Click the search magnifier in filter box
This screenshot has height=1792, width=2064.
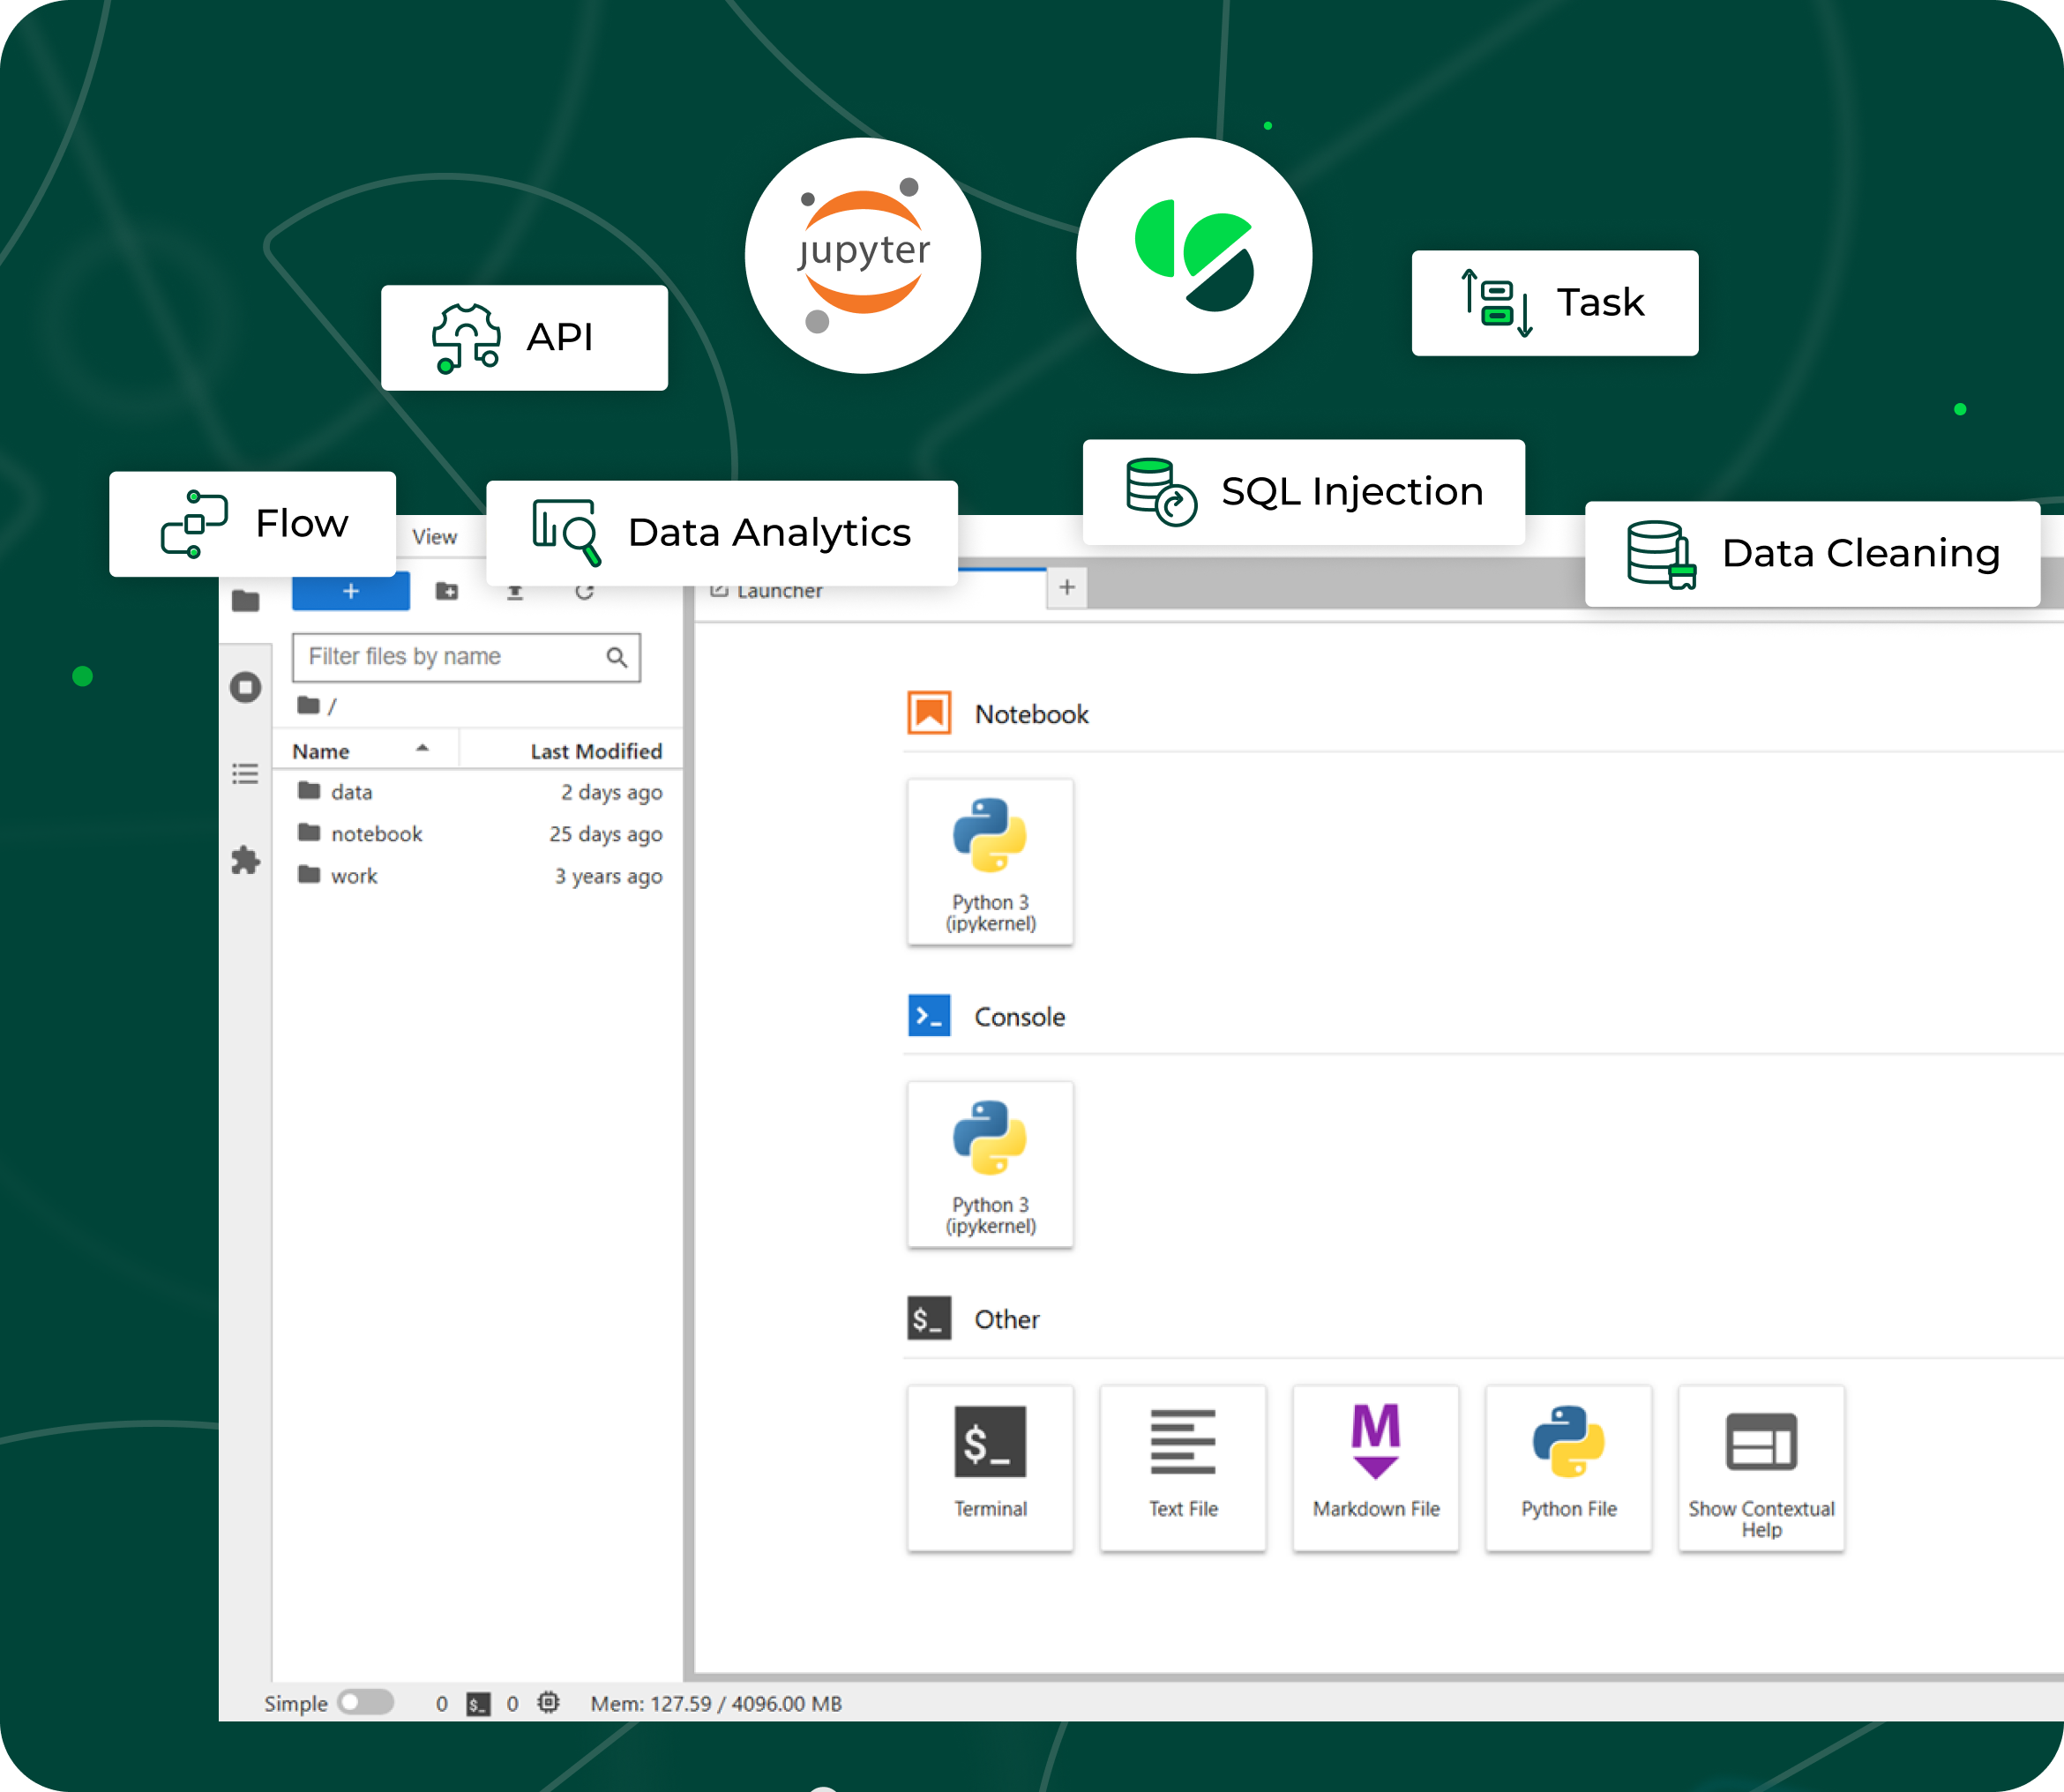point(617,657)
